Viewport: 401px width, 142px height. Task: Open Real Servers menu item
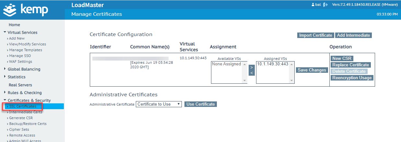point(20,85)
